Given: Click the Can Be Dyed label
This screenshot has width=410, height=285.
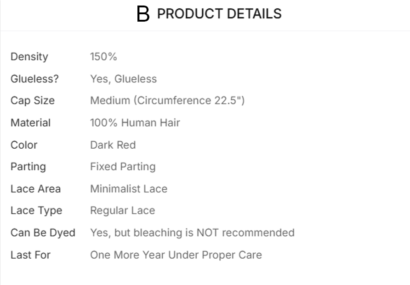Looking at the screenshot, I should (43, 233).
